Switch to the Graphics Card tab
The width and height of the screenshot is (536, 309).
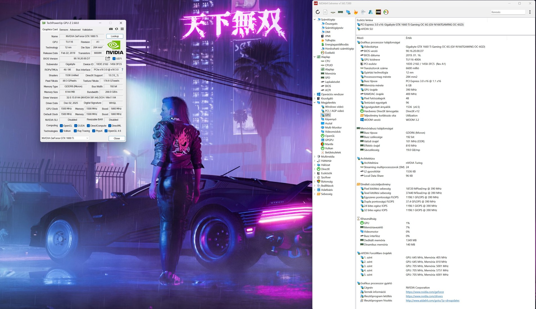coord(50,29)
